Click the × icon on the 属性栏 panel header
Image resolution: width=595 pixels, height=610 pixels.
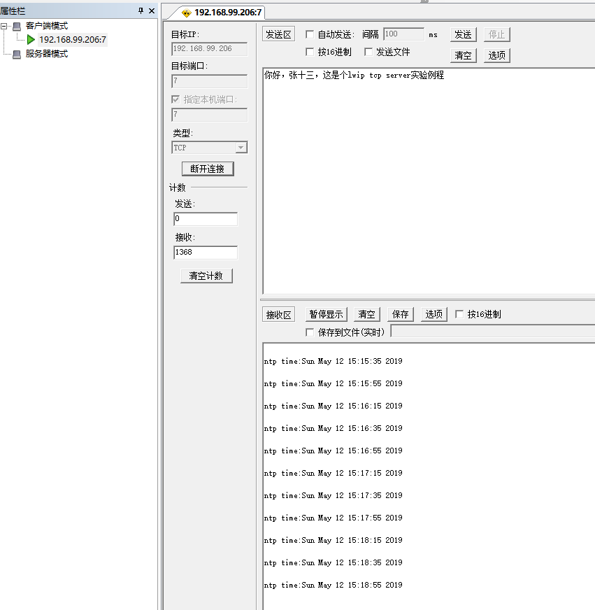(150, 10)
